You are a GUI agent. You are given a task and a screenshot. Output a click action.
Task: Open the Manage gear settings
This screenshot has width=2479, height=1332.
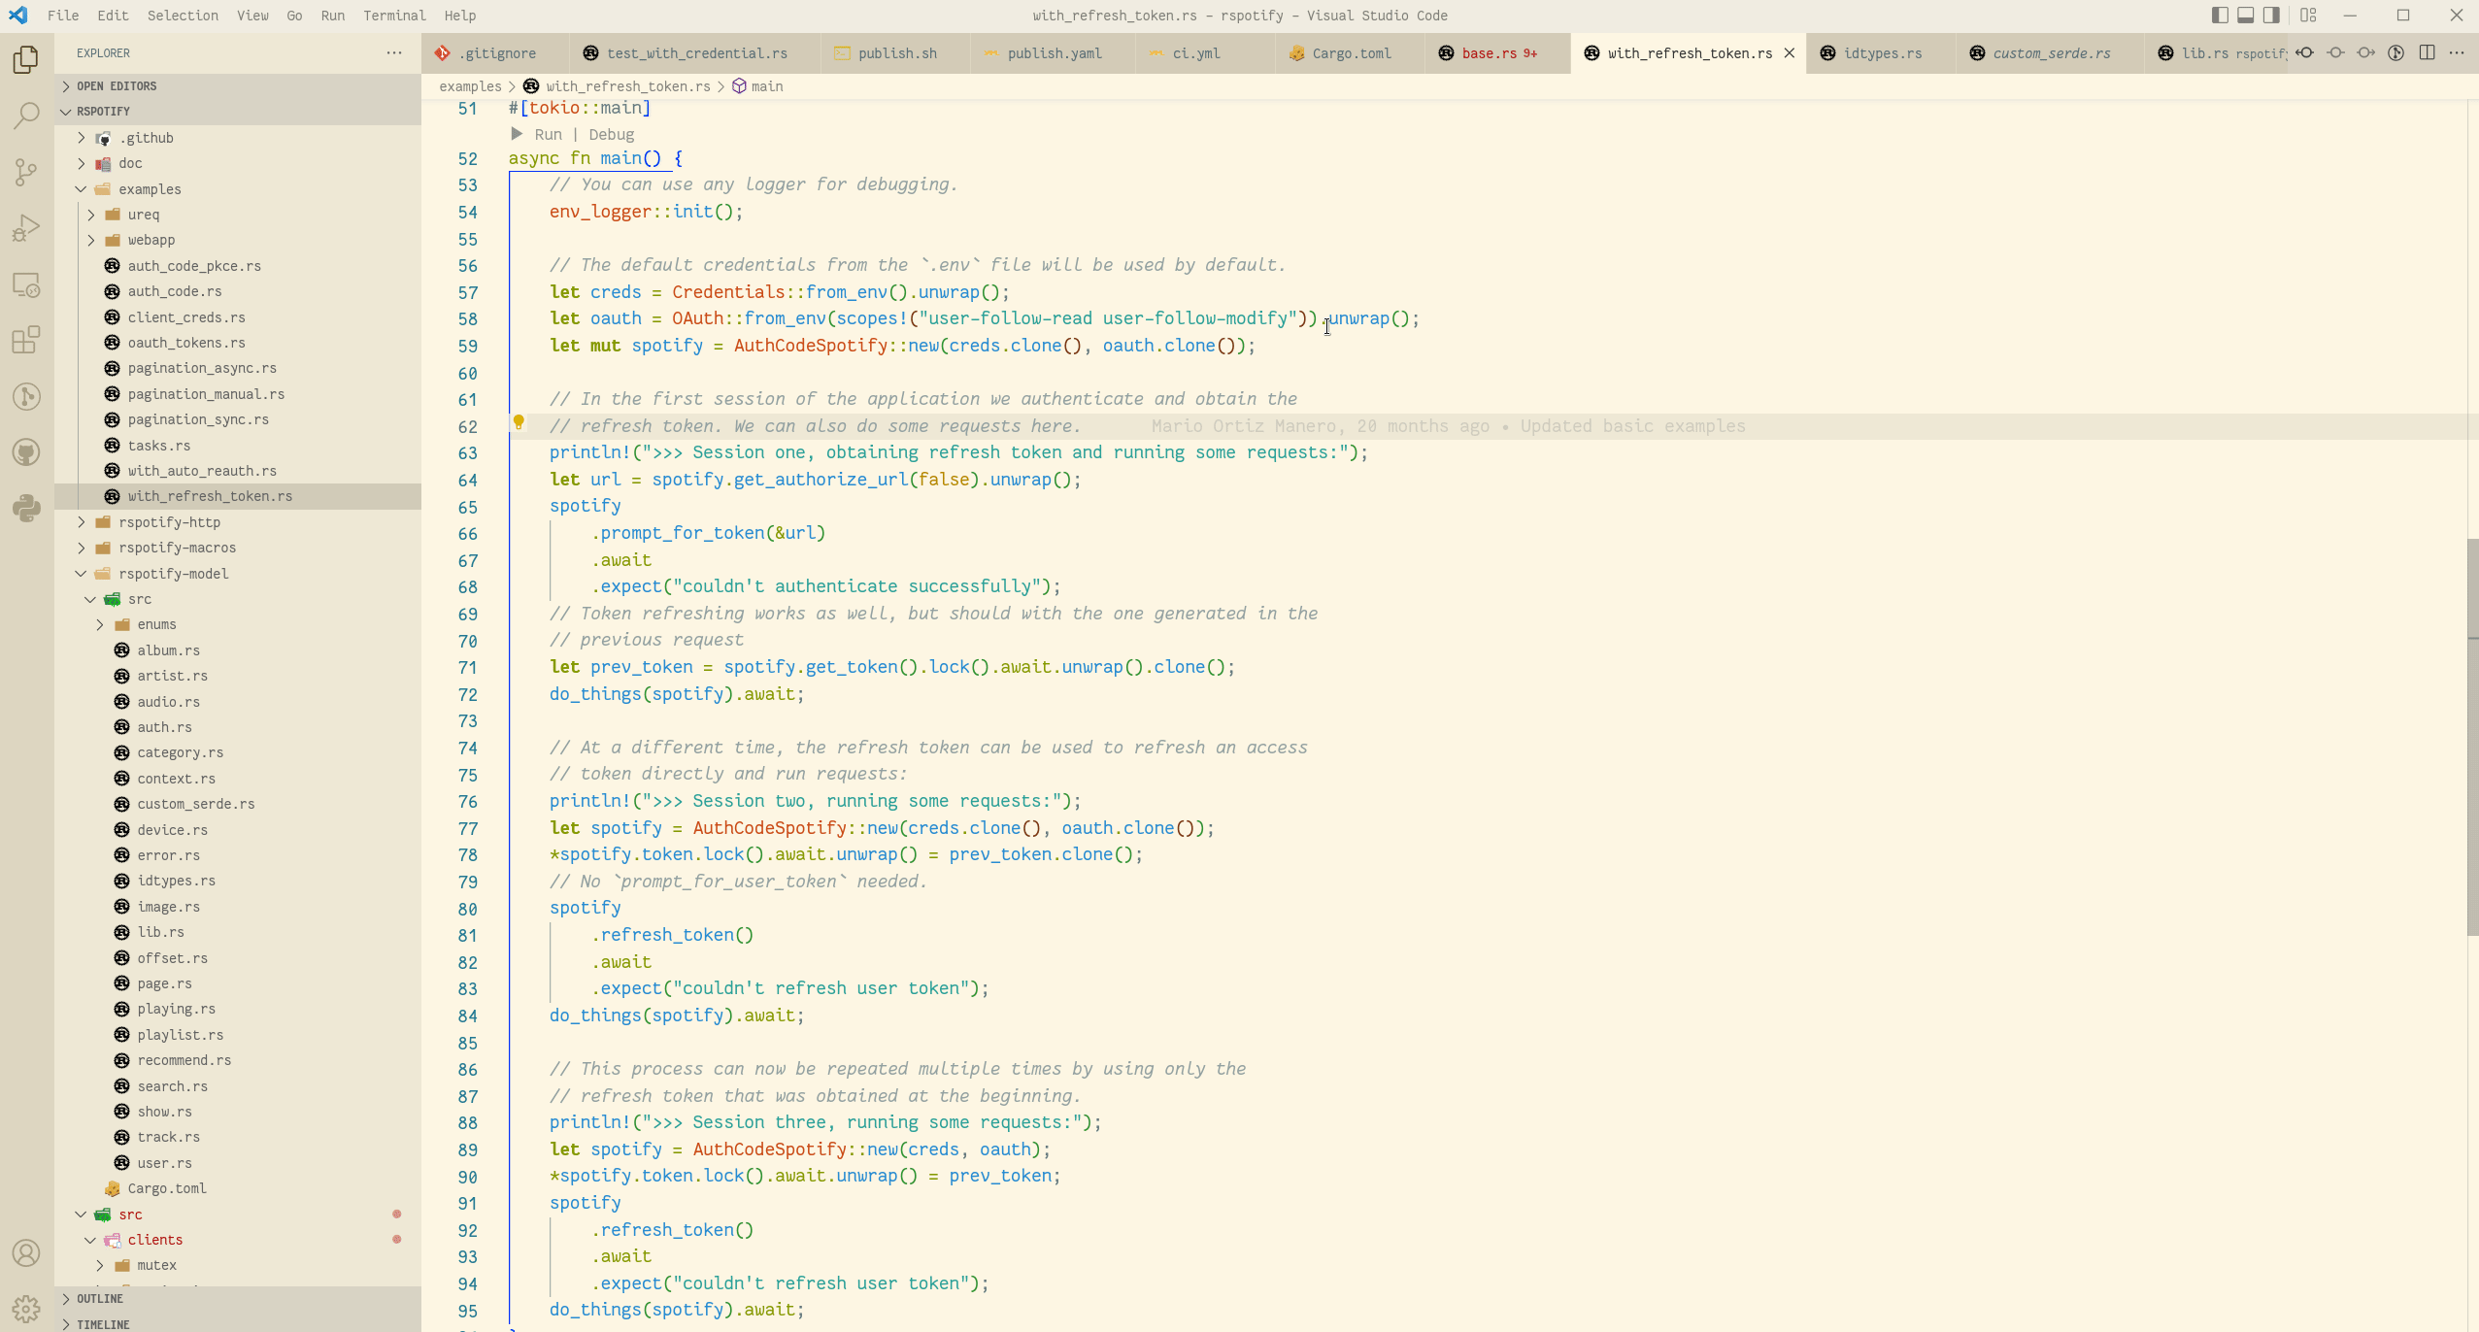click(x=26, y=1308)
